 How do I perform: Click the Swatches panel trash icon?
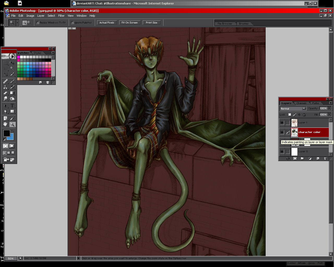click(x=48, y=82)
